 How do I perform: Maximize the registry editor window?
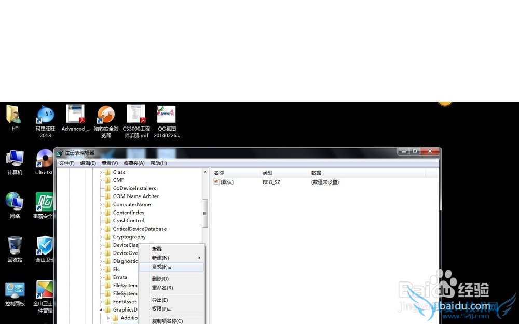point(414,151)
